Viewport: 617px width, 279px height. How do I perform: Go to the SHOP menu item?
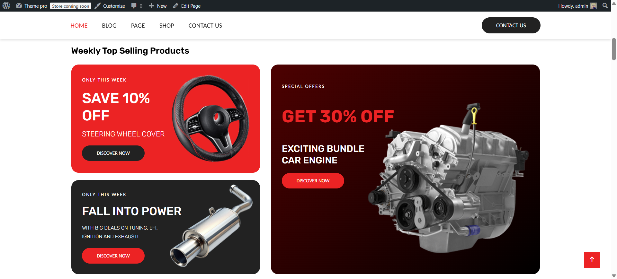coord(166,25)
